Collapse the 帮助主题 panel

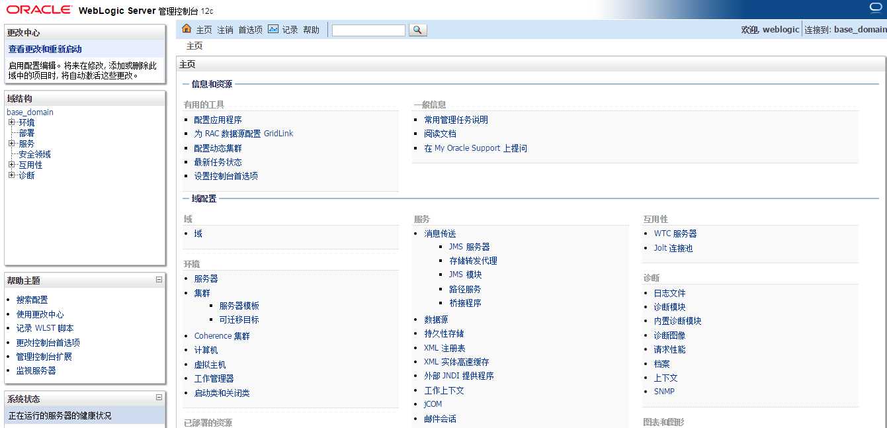159,280
